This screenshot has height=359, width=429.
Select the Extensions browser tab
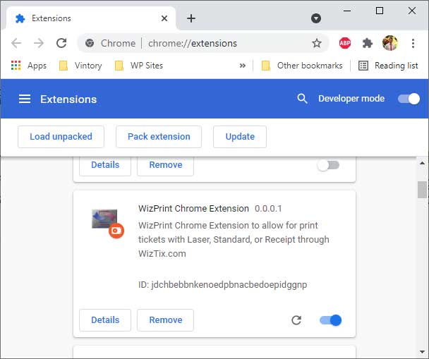click(x=90, y=18)
